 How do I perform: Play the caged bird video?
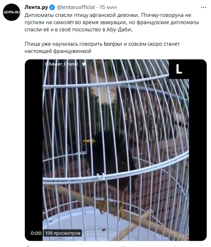(116, 150)
